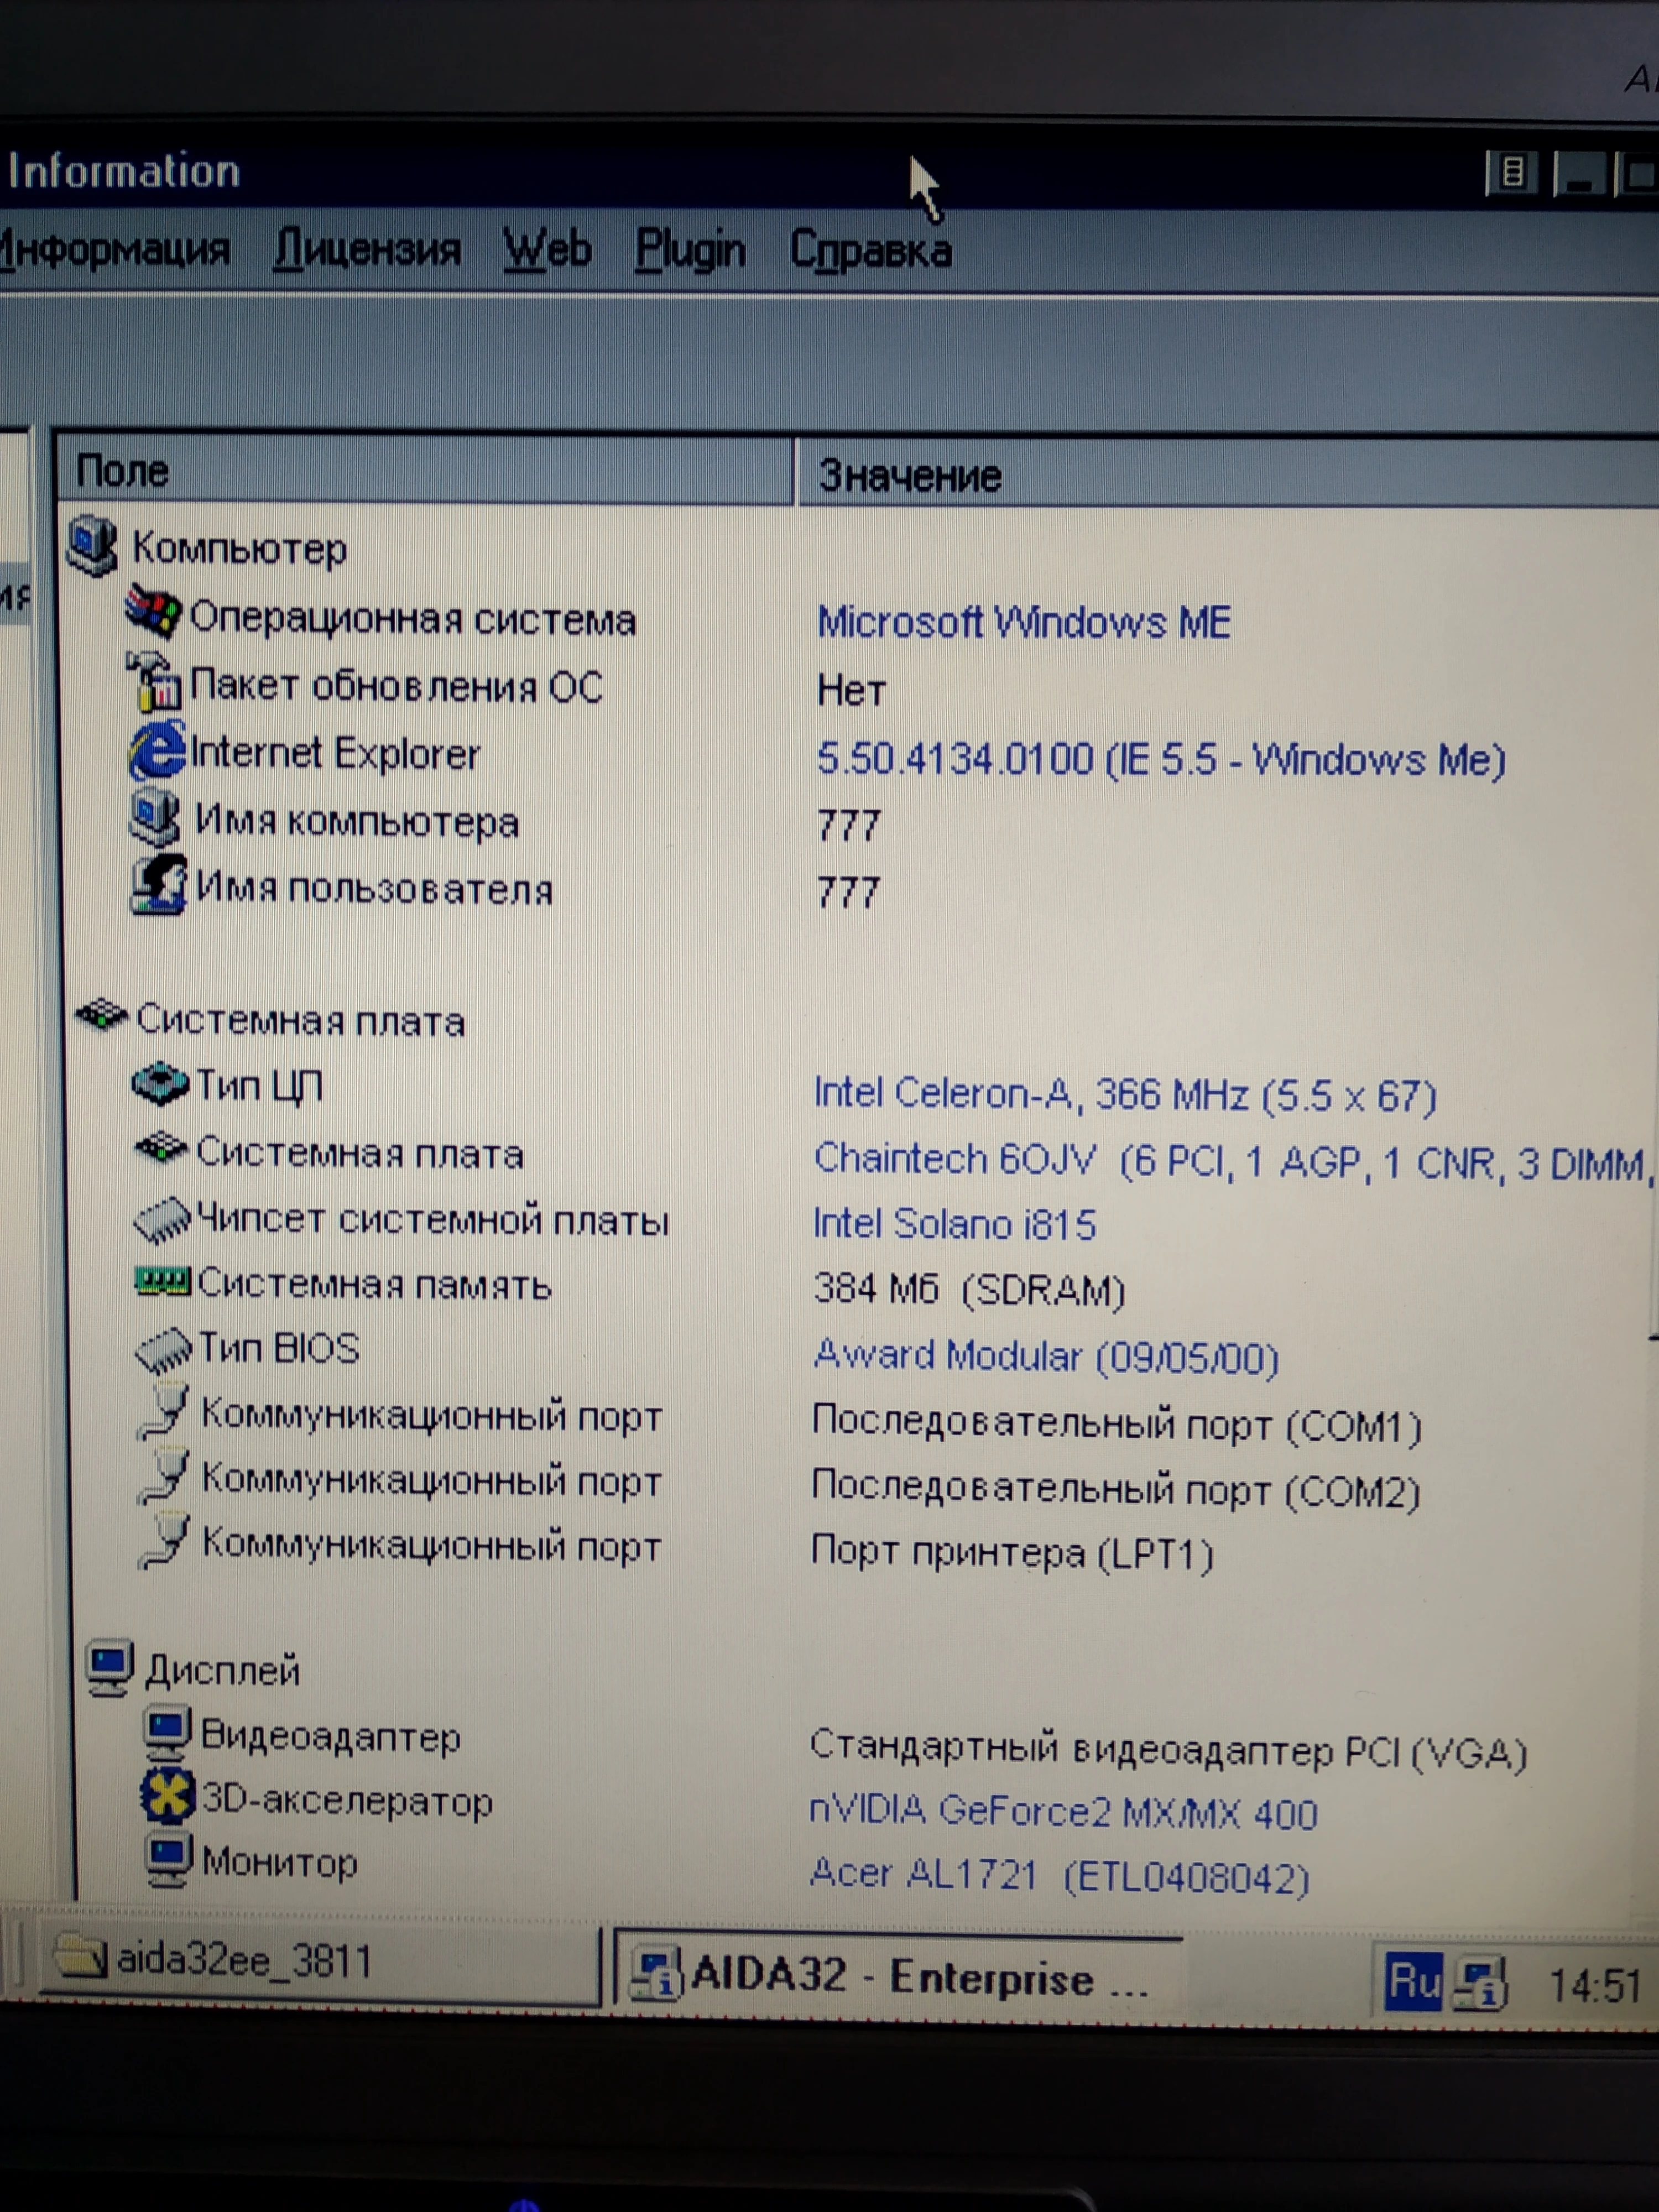Click the Тип BIOS chip icon
This screenshot has height=2212, width=1659.
162,1349
